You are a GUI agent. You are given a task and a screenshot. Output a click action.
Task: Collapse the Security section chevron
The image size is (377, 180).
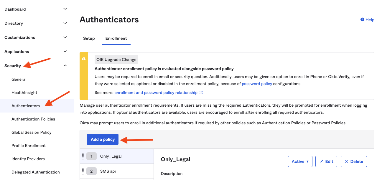(65, 65)
